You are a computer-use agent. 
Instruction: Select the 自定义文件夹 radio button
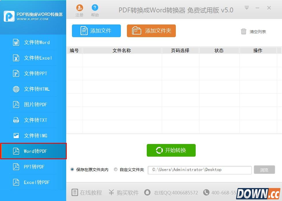115,169
